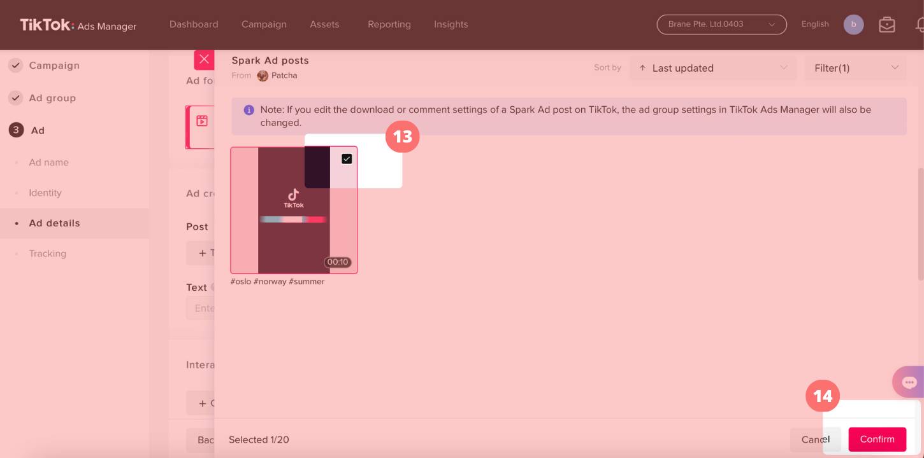This screenshot has height=458, width=924.
Task: Click the 00:10 duration badge on the video
Action: 338,262
